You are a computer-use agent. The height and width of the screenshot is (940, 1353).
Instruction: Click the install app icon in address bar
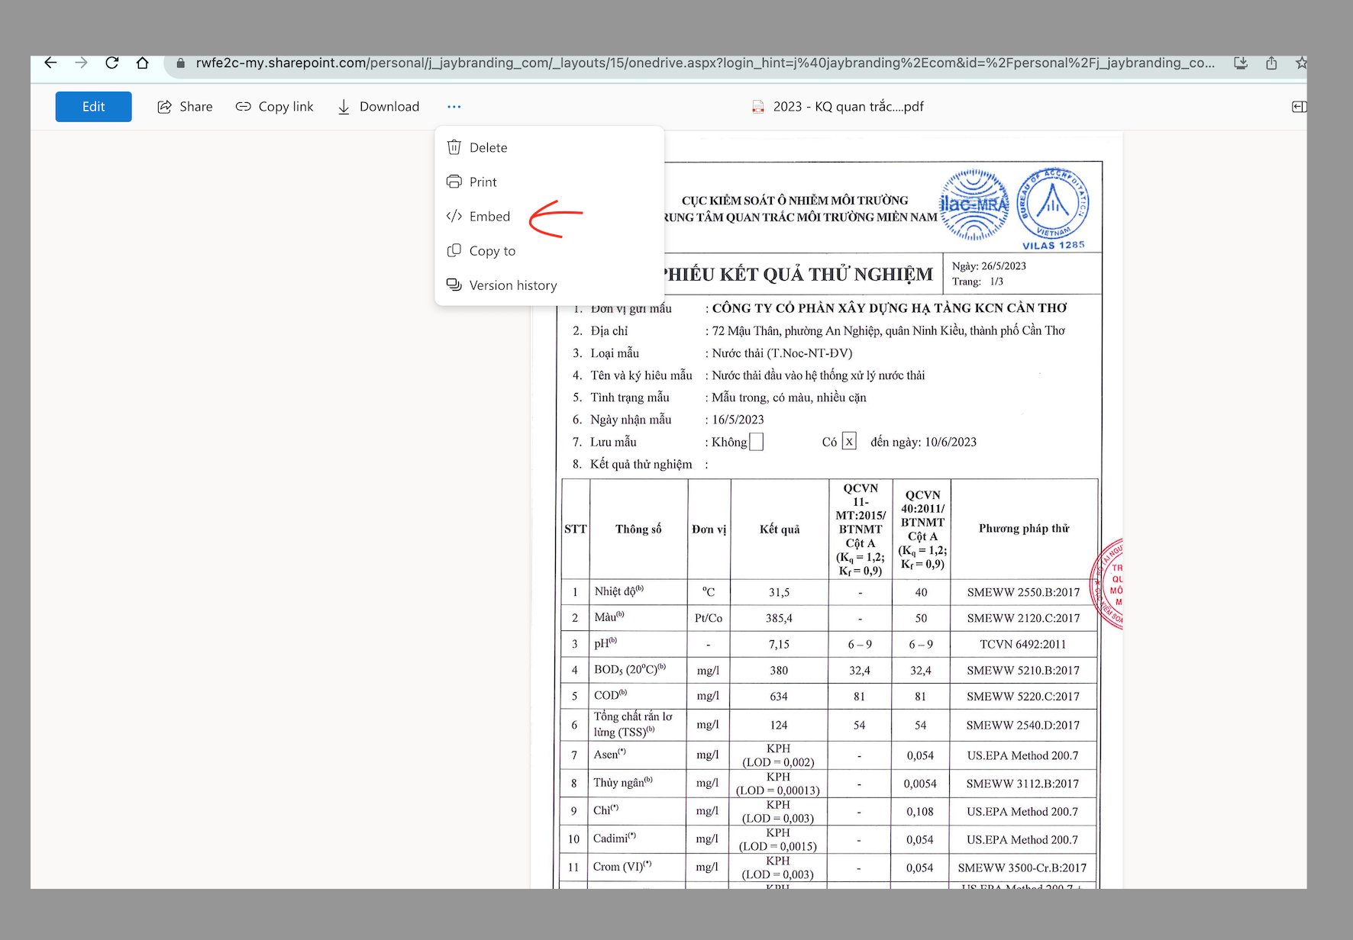pyautogui.click(x=1241, y=63)
